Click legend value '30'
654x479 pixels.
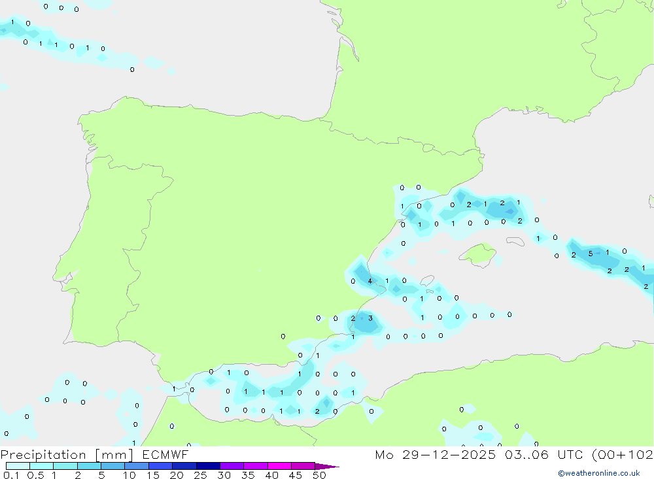224,475
